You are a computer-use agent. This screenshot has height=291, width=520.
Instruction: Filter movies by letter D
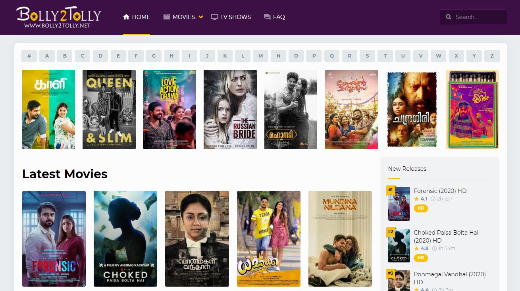100,56
